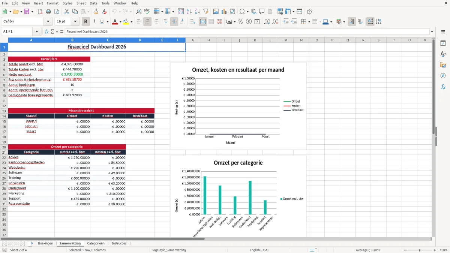Toggle Print Preview icon
Image resolution: width=450 pixels, height=253 pixels.
click(57, 12)
